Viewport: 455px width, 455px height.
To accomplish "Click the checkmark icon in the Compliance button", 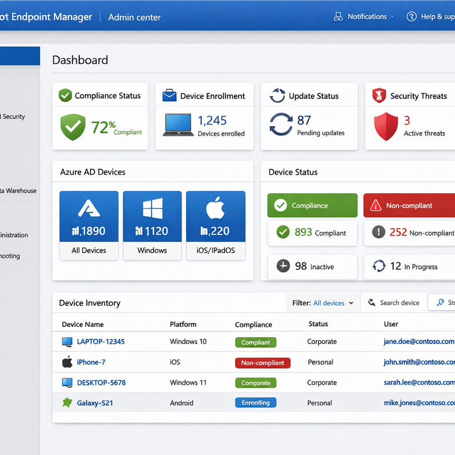I will 281,205.
